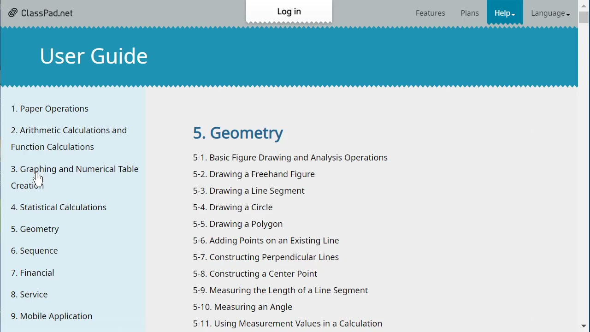Open chapter 3. Graphing and Numerical Table Creation
Screen dimensions: 590x332
click(x=75, y=177)
